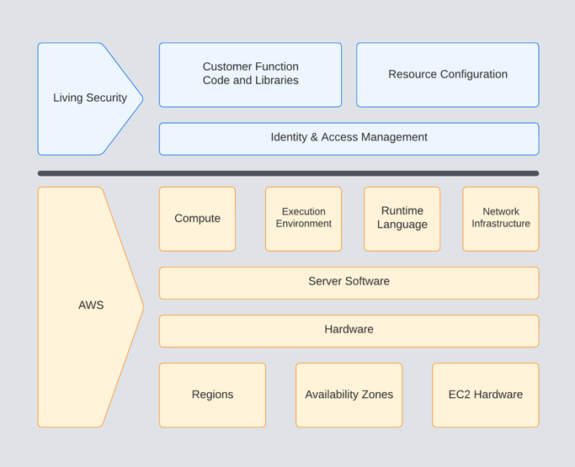Select the Execution Environment box
The width and height of the screenshot is (575, 467).
click(x=304, y=219)
